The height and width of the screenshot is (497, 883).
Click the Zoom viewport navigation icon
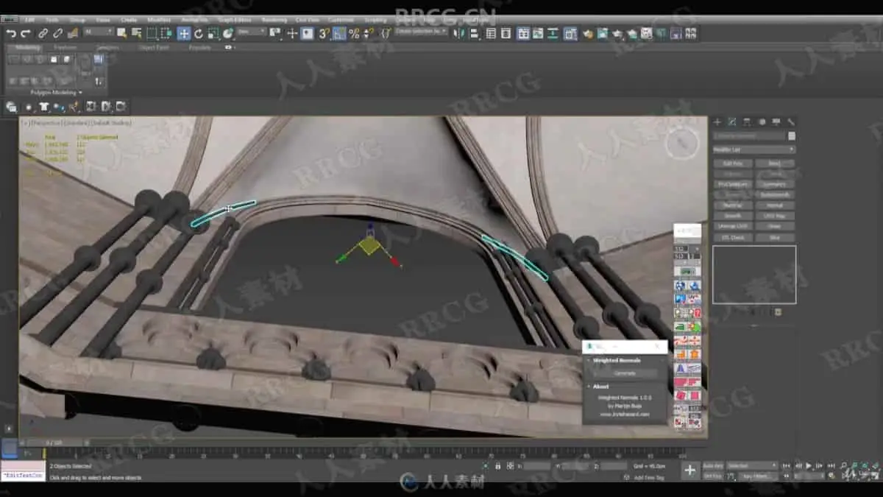tap(844, 465)
